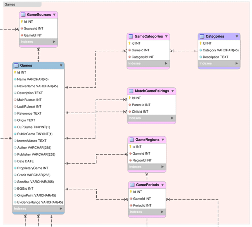This screenshot has height=227, width=252.
Task: Collapse GameCategories table via header arrow
Action: pos(166,37)
